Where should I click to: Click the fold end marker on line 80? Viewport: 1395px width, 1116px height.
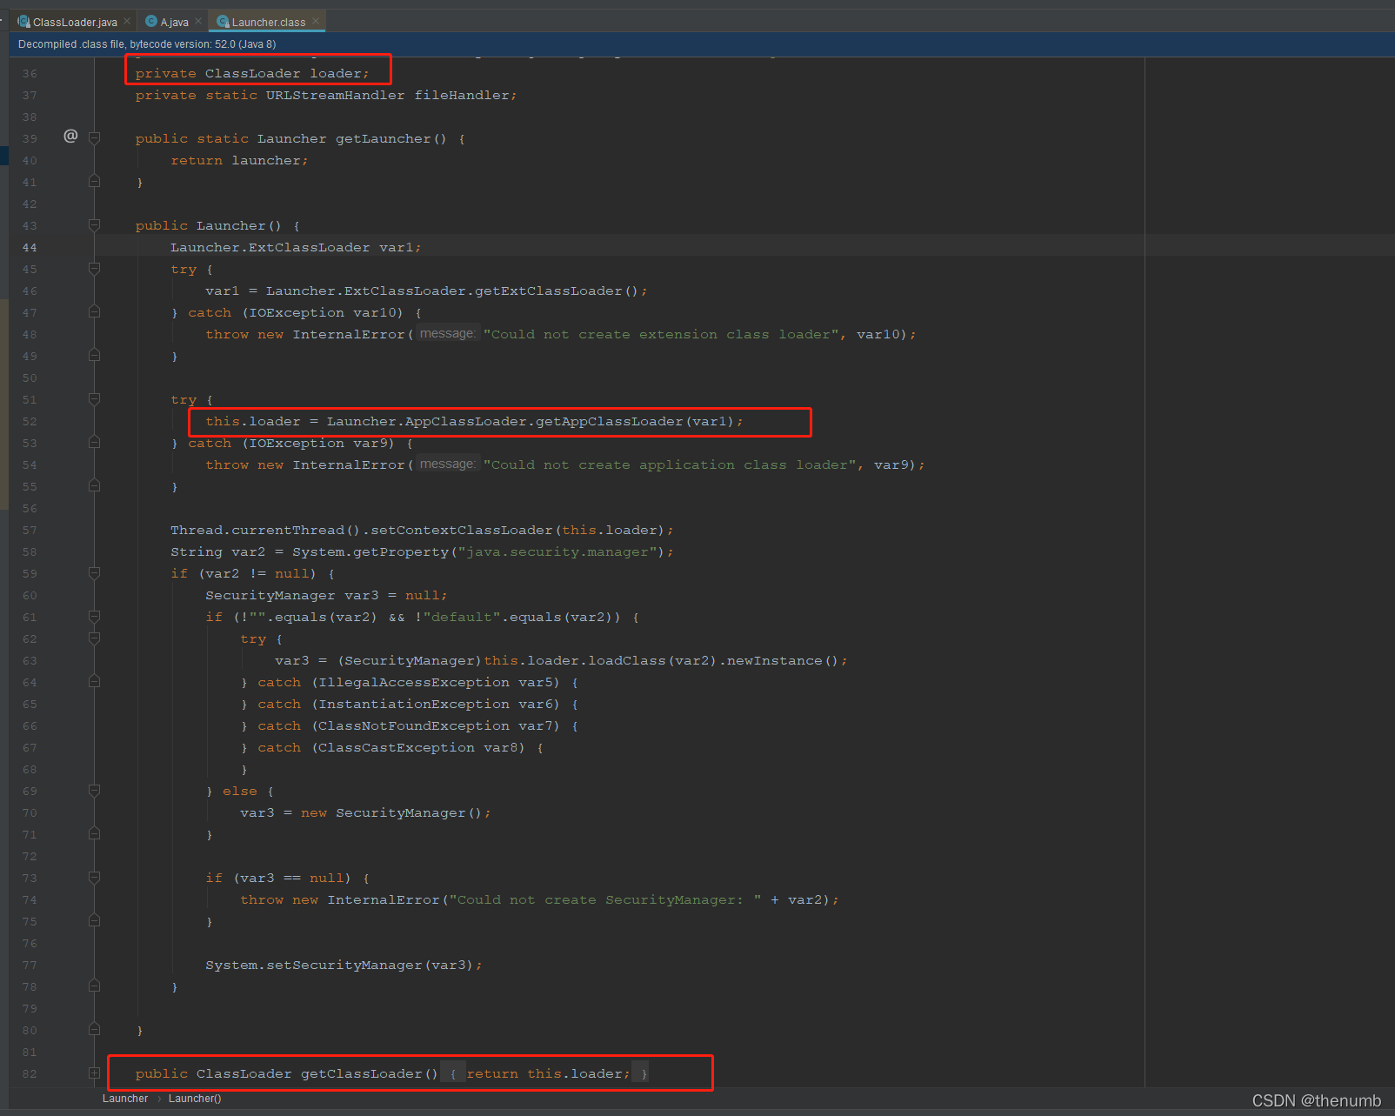[94, 1029]
